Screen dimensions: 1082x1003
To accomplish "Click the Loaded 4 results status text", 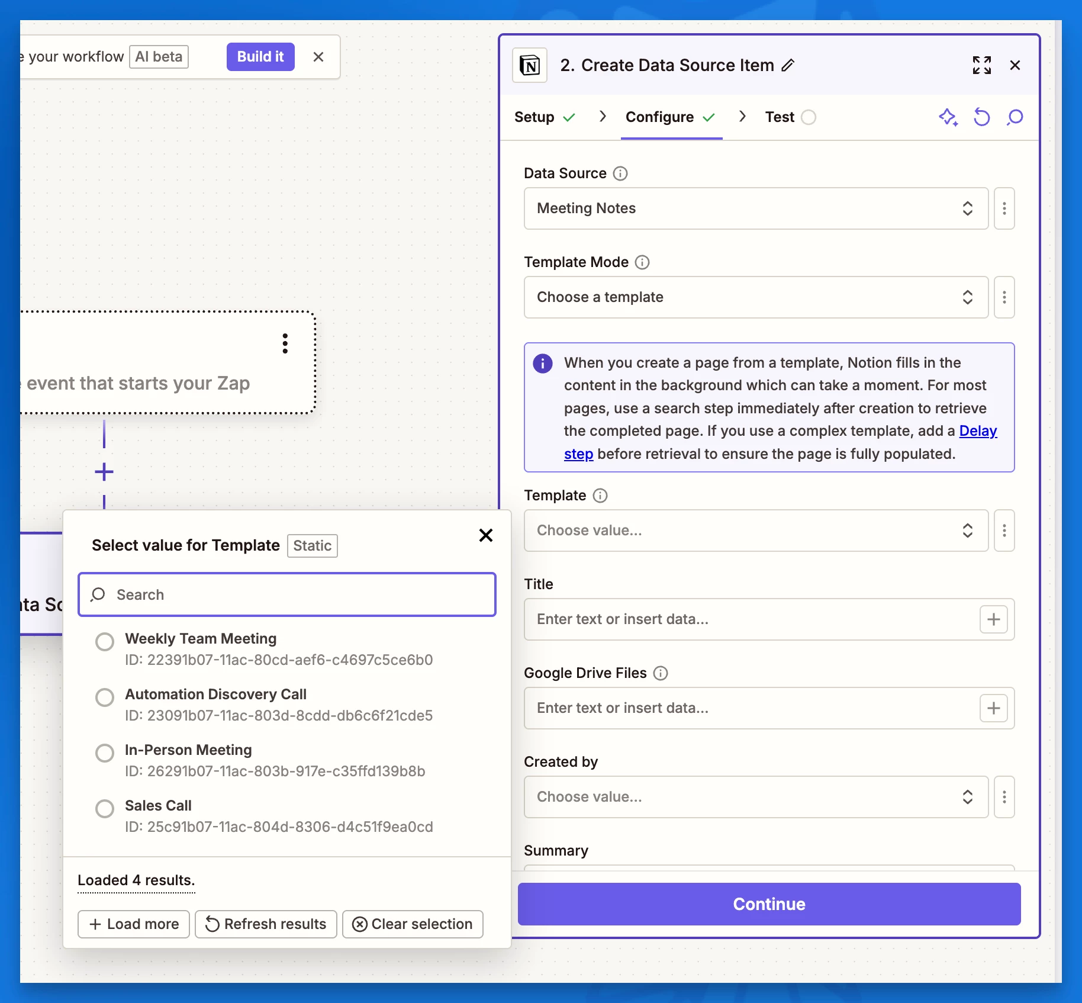I will point(136,880).
